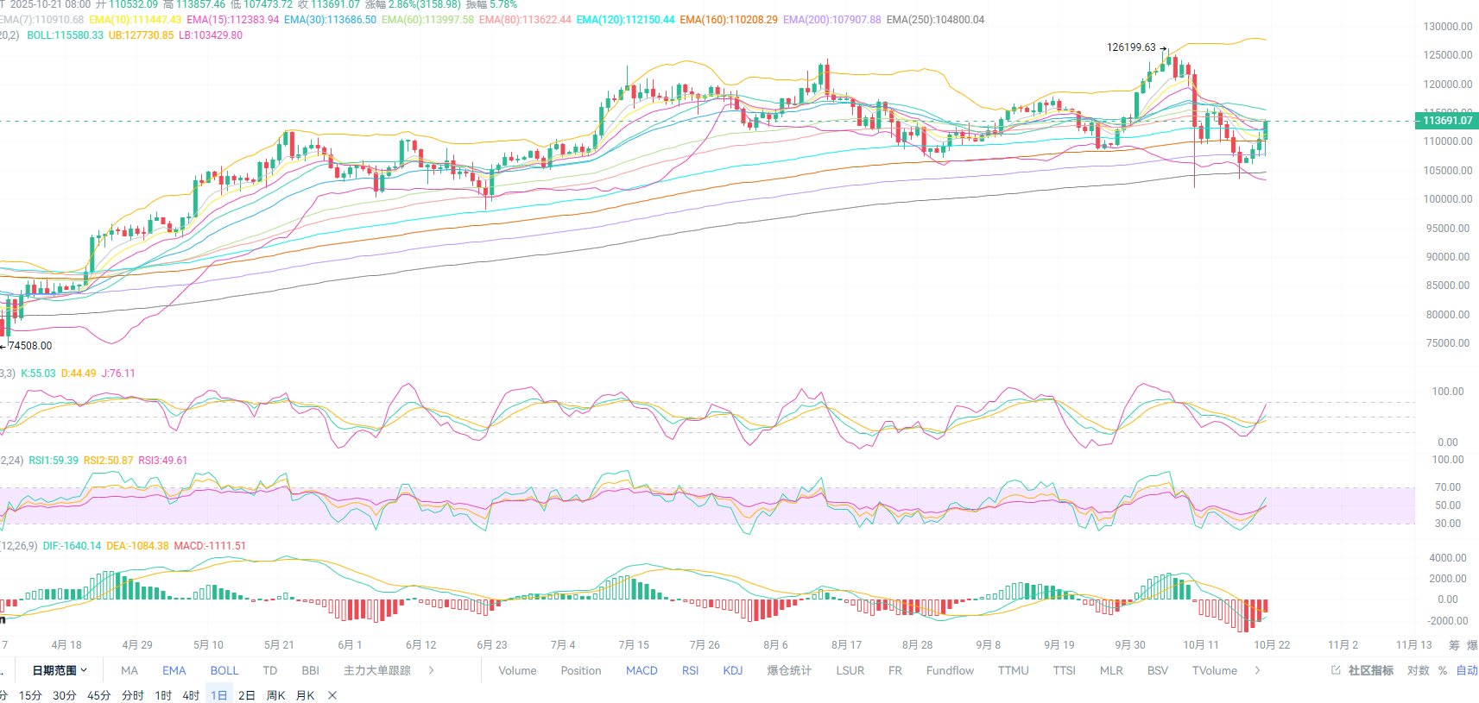Viewport: 1479px width, 703px height.
Task: Click the 自动 auto scale button
Action: (x=1467, y=670)
